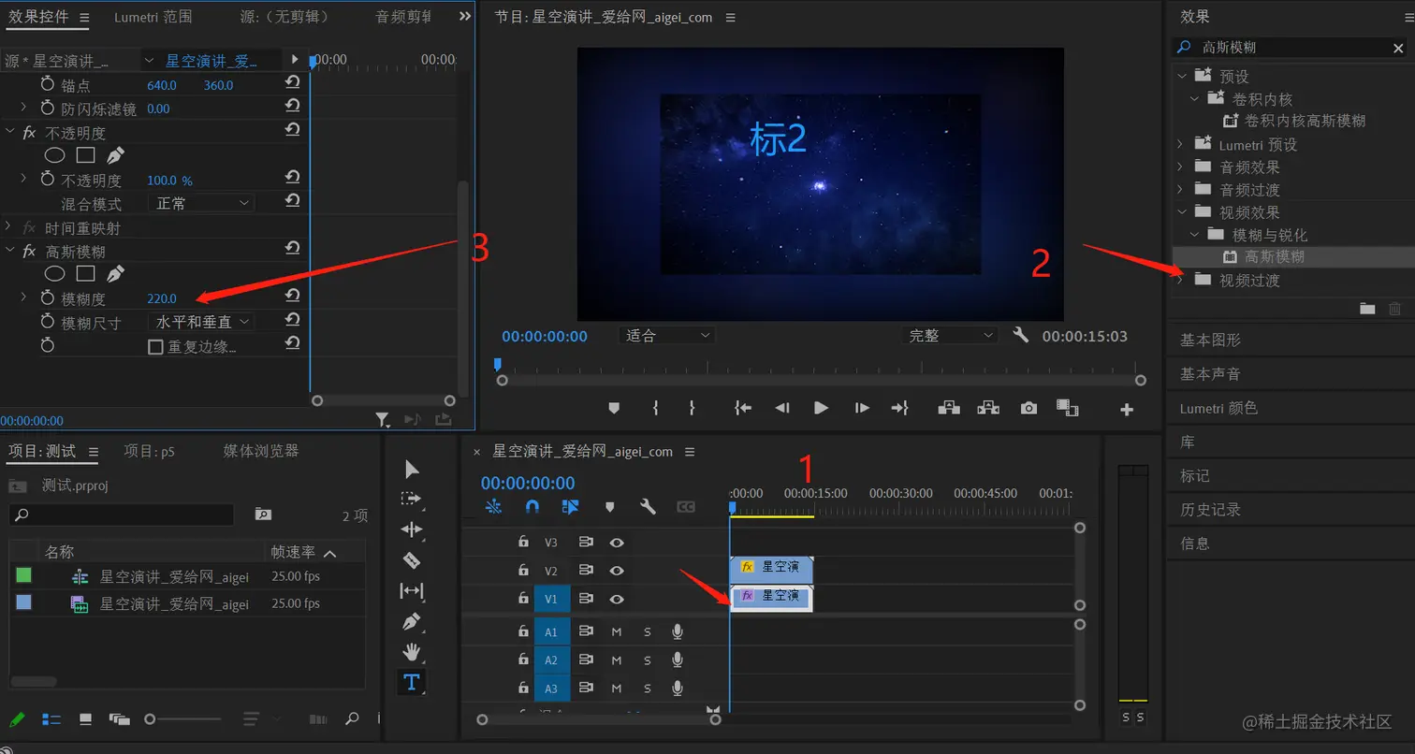The width and height of the screenshot is (1415, 754).
Task: Export frame with the camera icon
Action: coord(1028,408)
